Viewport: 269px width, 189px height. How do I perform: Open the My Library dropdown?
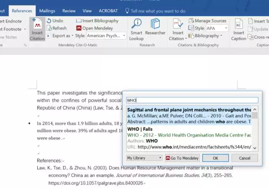click(144, 158)
